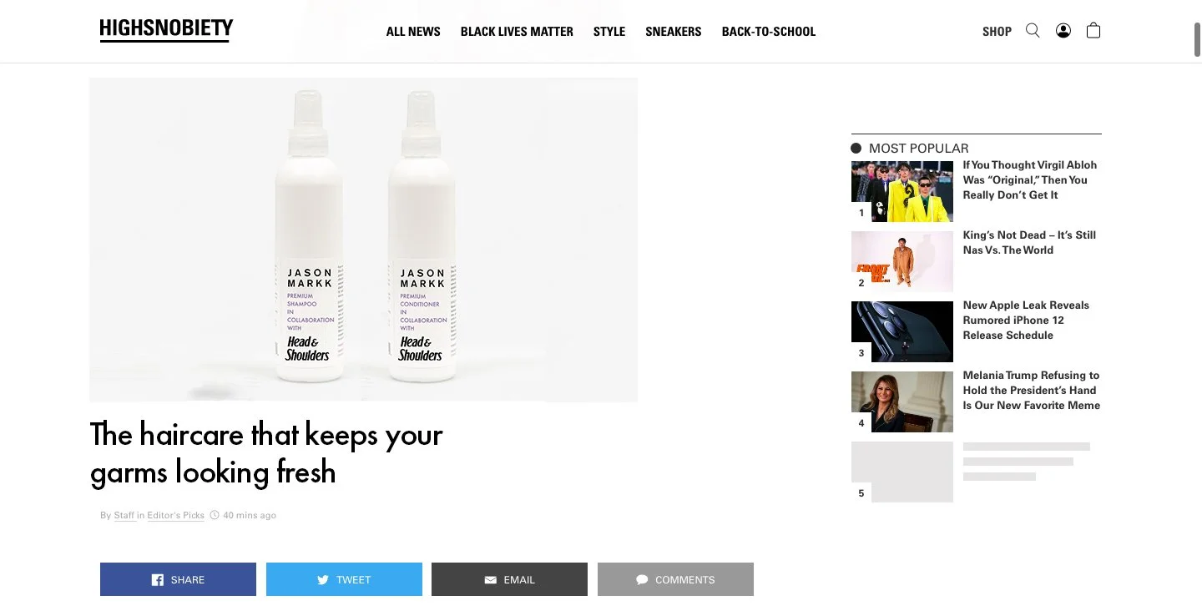Visit the Shop link
This screenshot has height=616, width=1202.
997,32
